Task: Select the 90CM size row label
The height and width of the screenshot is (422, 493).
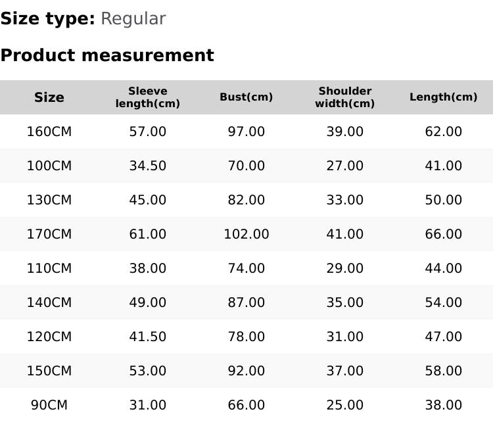Action: point(49,405)
